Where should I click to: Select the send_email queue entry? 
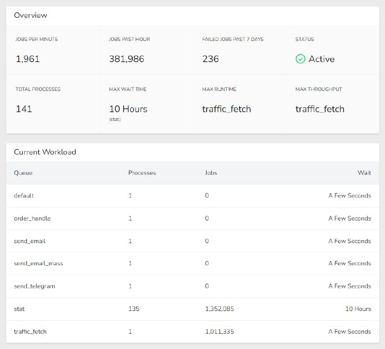[30, 241]
